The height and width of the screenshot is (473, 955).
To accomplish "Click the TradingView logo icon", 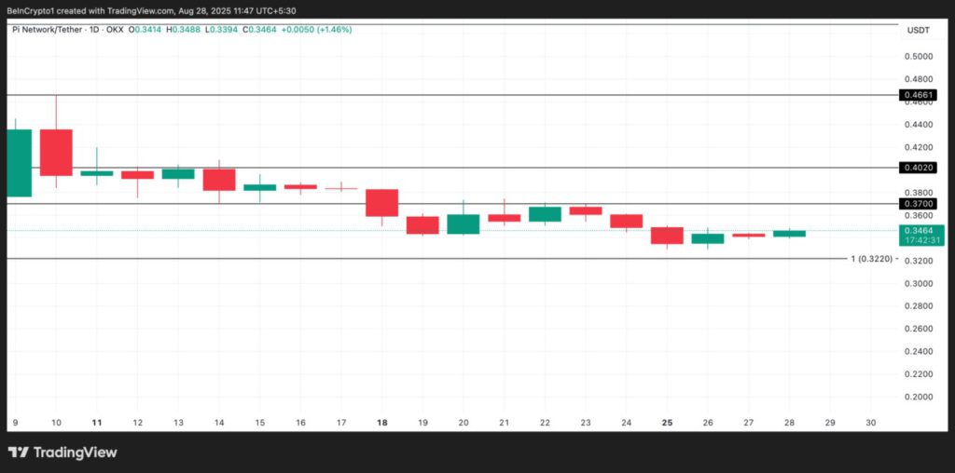I will click(19, 453).
